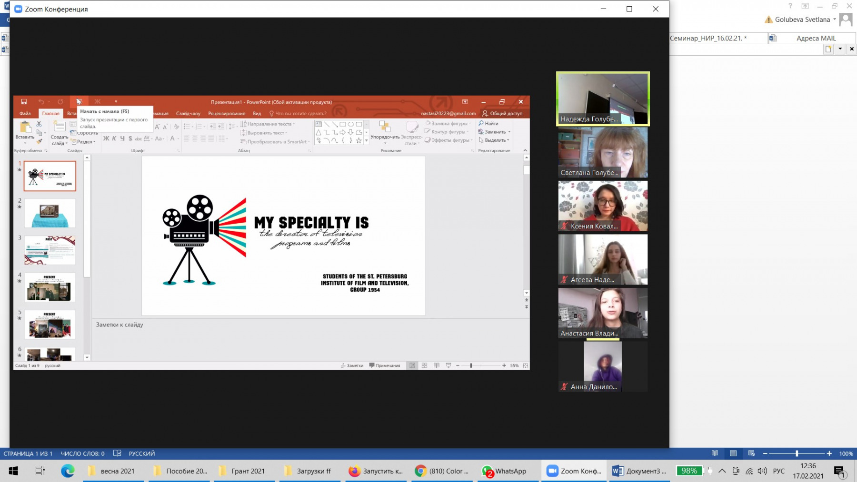Expand the Golubeva Svetlana account dropdown

point(834,20)
